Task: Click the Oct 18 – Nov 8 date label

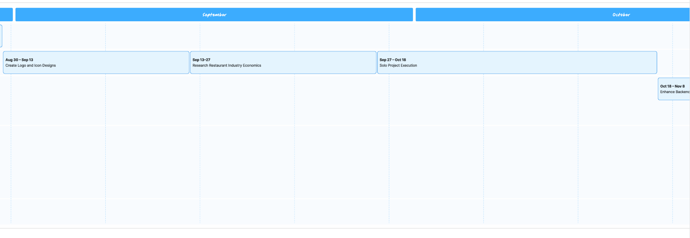Action: coord(672,86)
